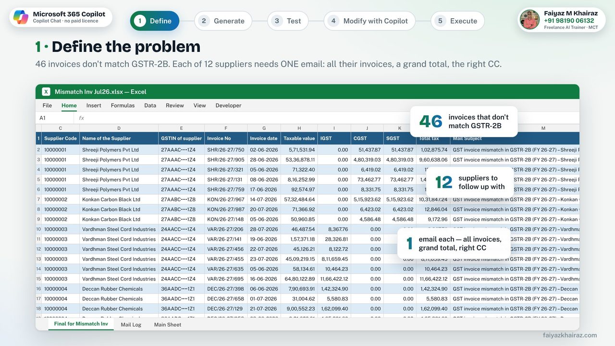Open the Formulas ribbon tab
This screenshot has height=346, width=615.
(123, 105)
